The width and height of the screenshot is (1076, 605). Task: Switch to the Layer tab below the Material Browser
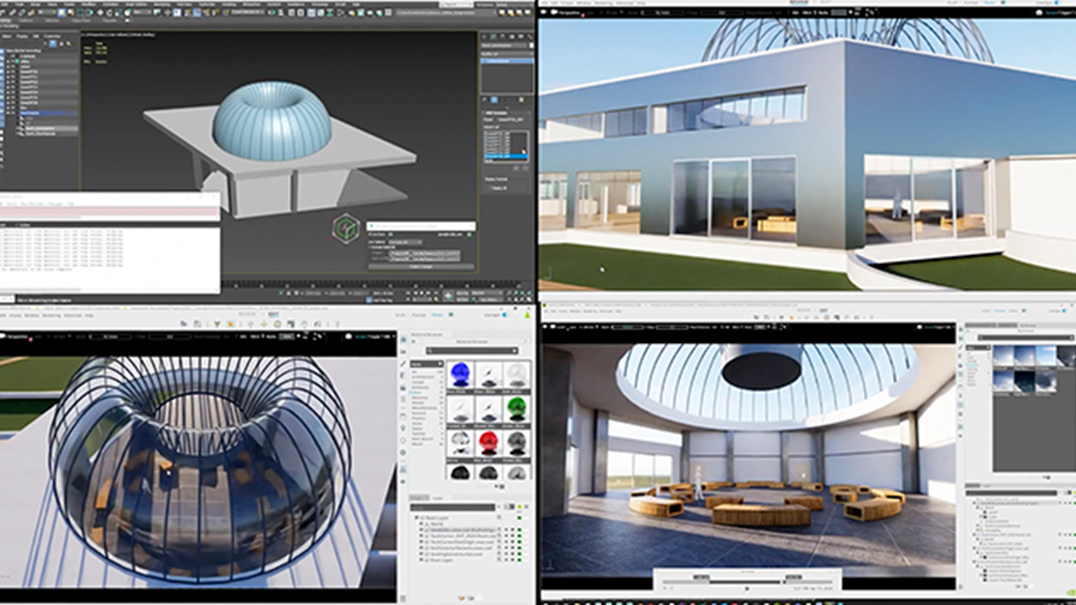point(439,498)
